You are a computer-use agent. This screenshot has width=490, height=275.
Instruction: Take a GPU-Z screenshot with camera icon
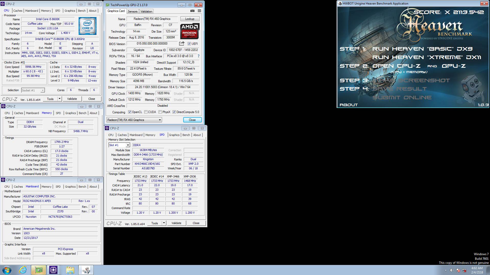(x=192, y=11)
